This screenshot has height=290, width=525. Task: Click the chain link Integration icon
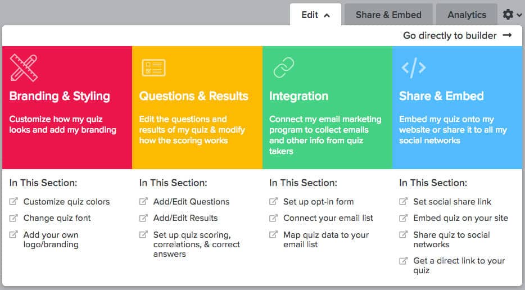[x=284, y=67]
